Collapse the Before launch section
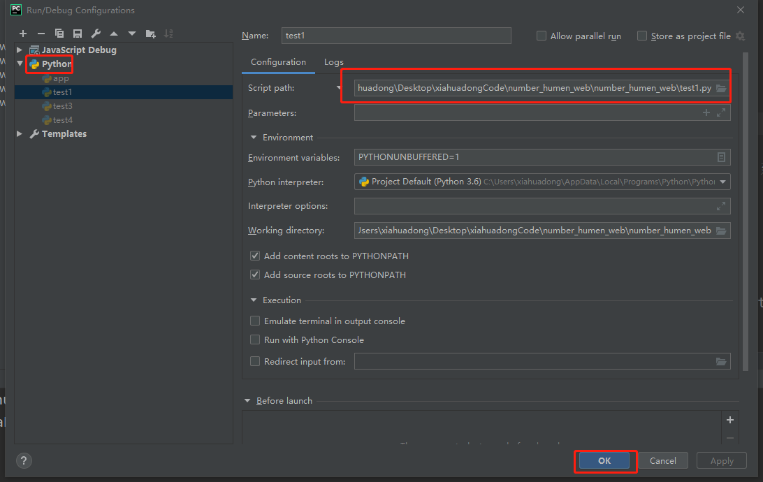 tap(247, 401)
